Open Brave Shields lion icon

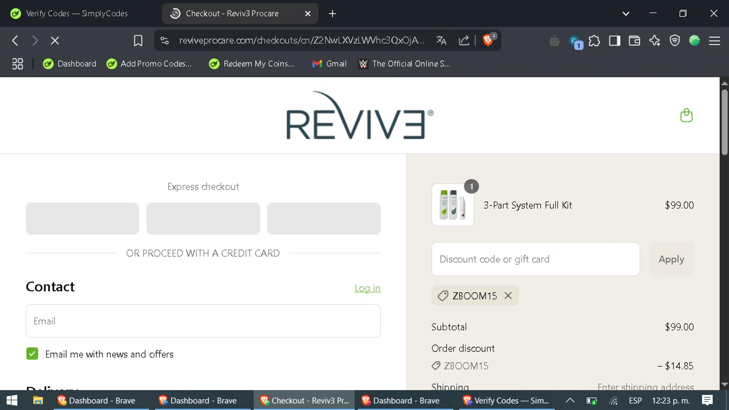click(x=488, y=40)
